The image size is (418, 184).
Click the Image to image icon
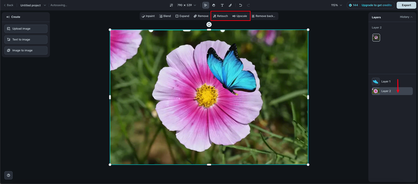9,50
